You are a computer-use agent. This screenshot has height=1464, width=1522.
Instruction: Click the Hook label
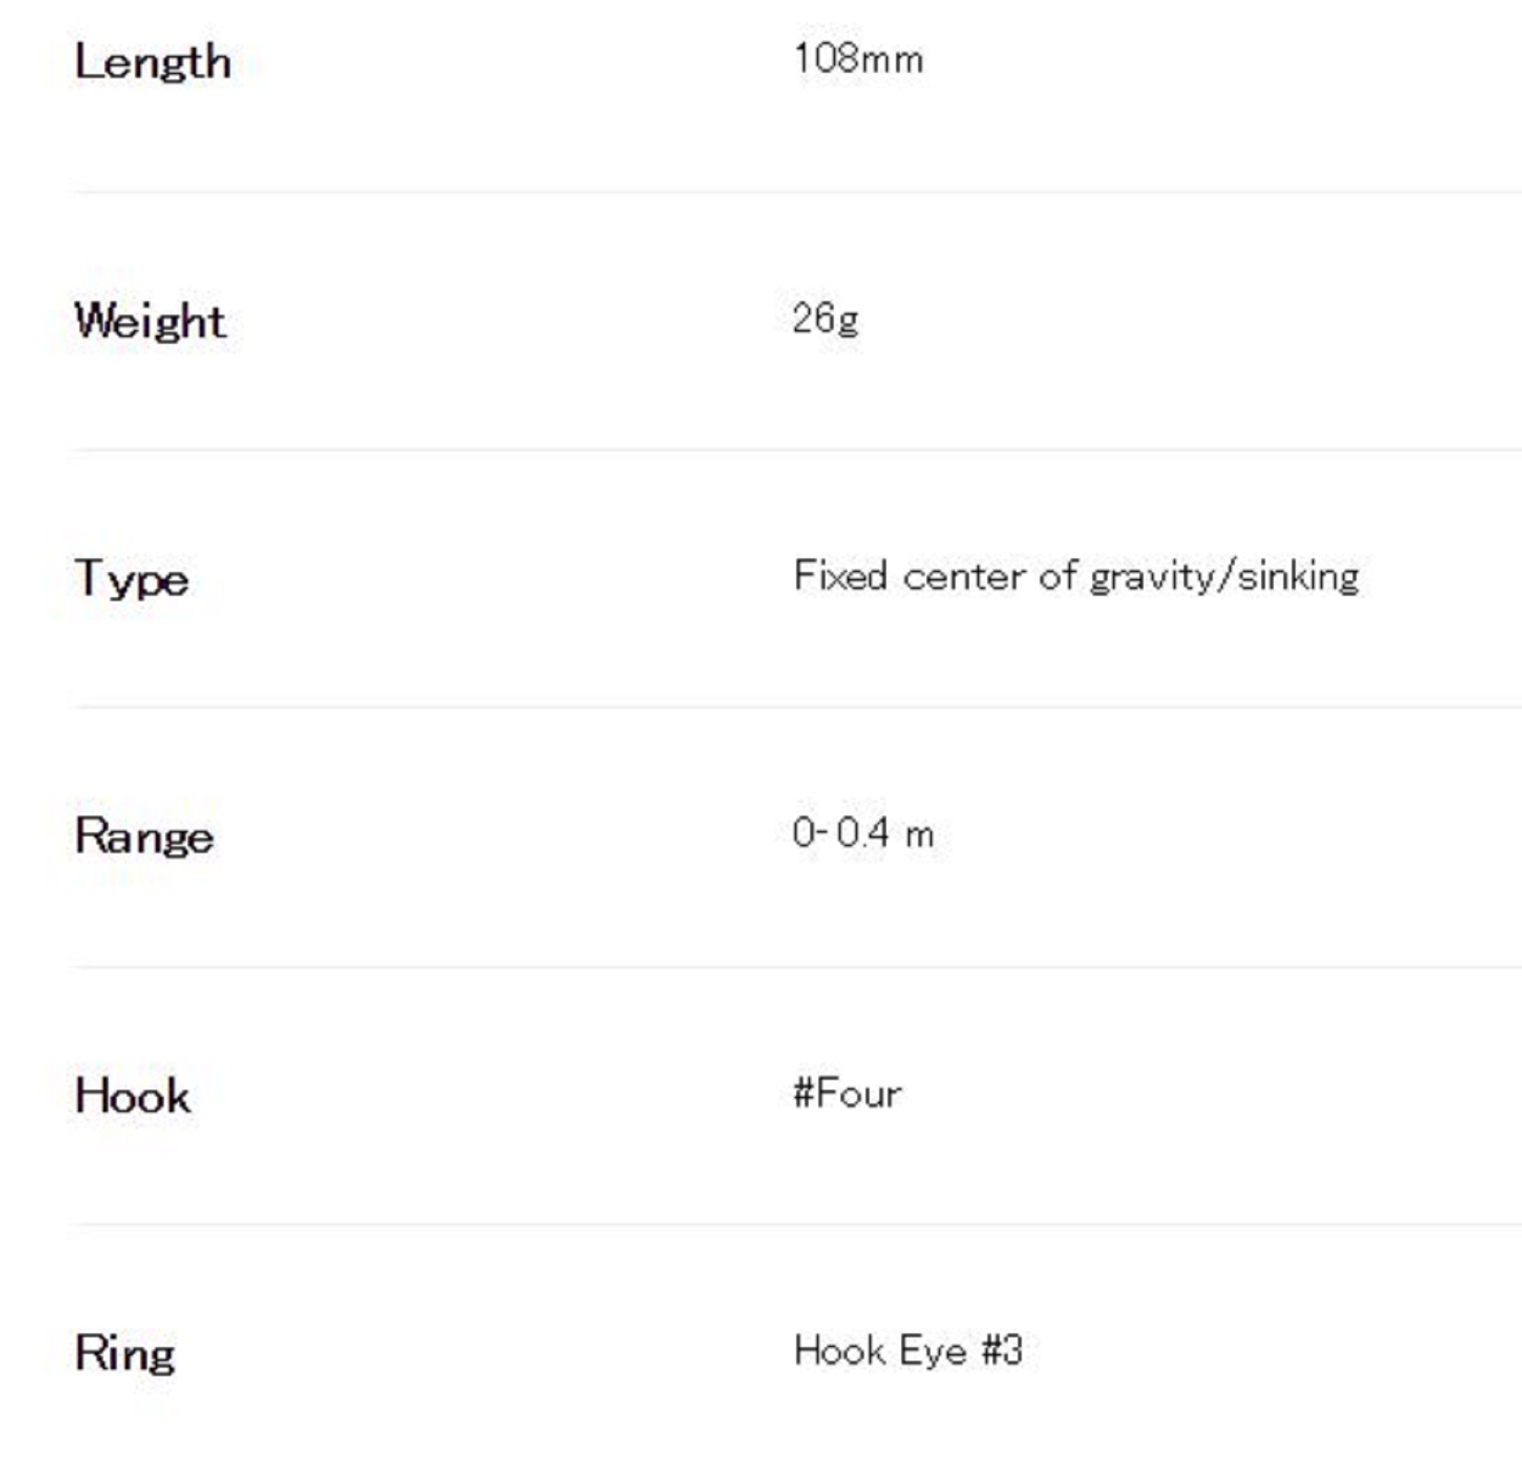point(132,1096)
